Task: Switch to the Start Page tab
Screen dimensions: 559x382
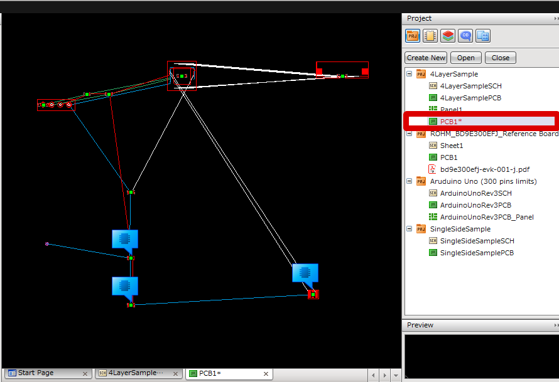Action: tap(38, 373)
